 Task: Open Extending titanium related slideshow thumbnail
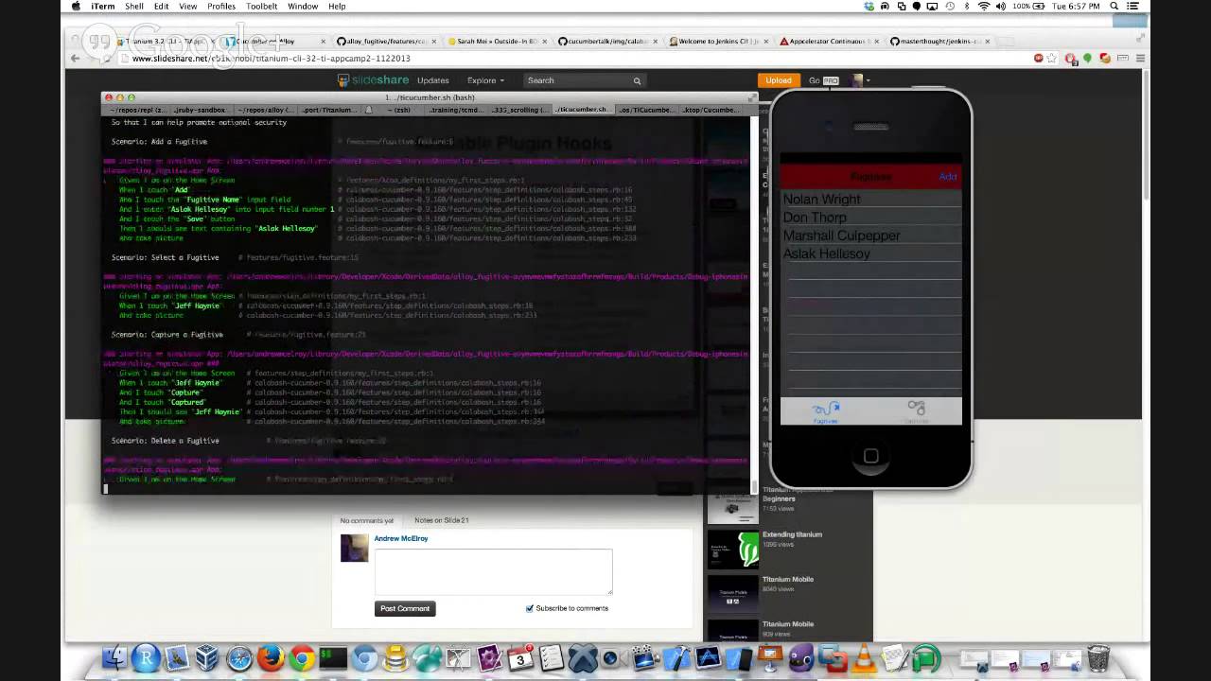(x=733, y=549)
